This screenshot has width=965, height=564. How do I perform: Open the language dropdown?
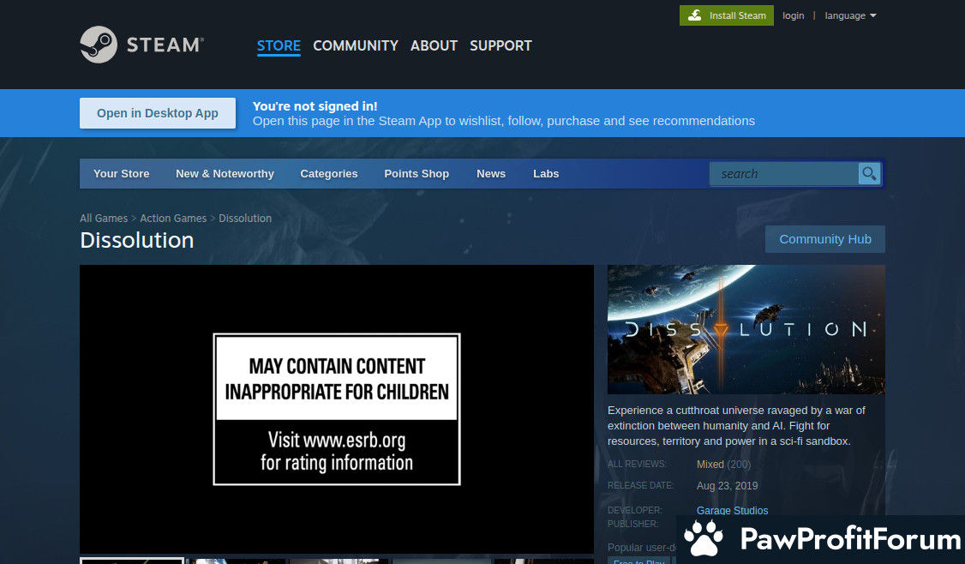tap(850, 15)
